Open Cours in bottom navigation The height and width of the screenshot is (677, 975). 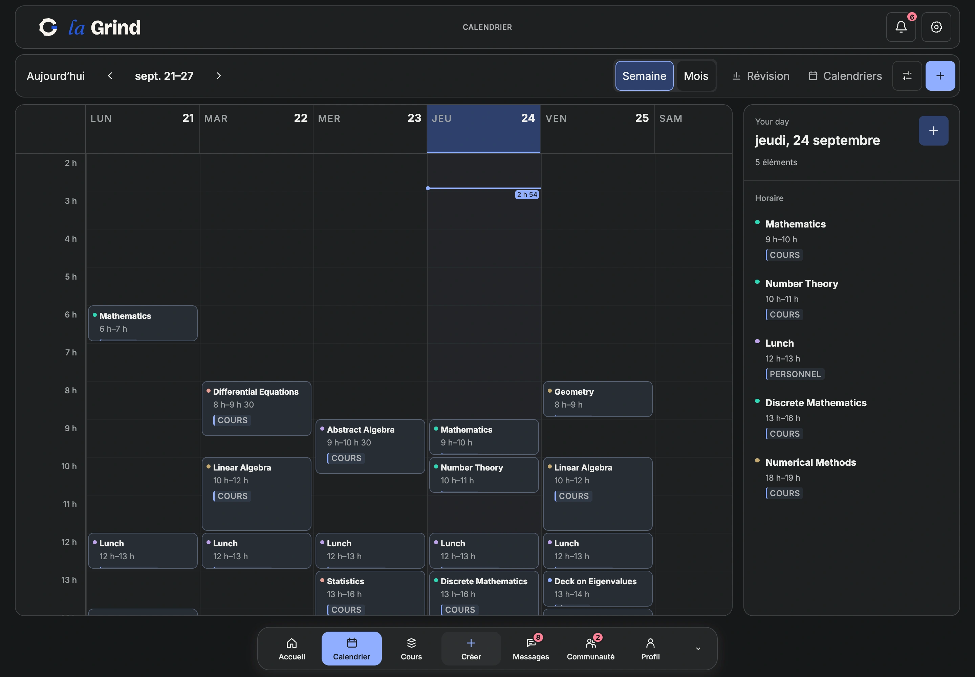[x=411, y=649]
